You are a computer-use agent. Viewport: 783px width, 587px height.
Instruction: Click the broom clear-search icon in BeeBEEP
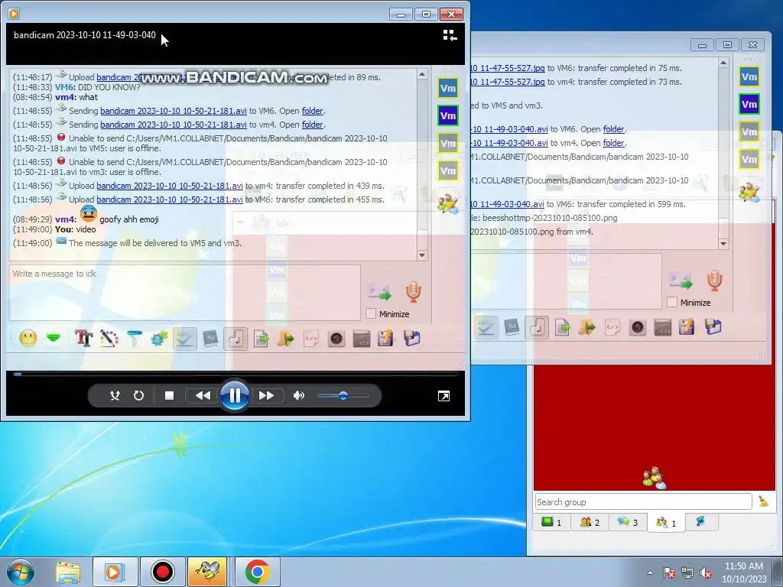[763, 501]
